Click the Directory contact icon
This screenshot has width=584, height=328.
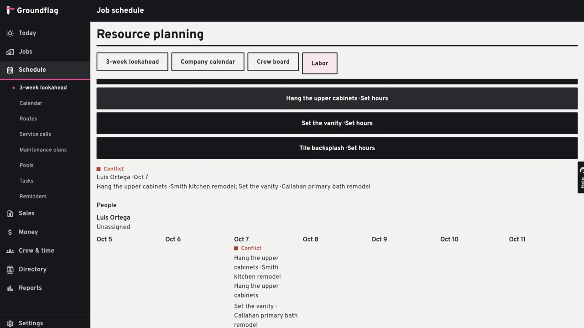pyautogui.click(x=10, y=270)
